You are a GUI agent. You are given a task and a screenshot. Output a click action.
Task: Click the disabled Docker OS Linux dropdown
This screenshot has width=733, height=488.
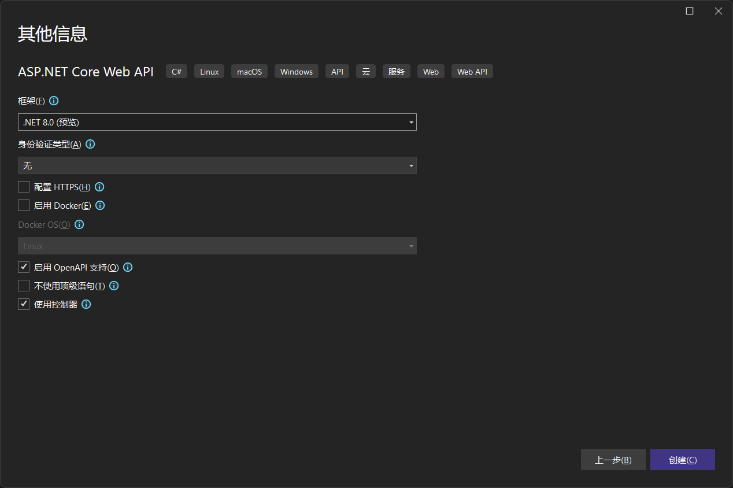(x=217, y=246)
